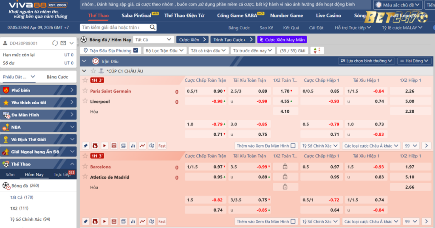
Task: Check Thêm vào Xem Đa Màn Hình for Barcelona match
Action: tap(293, 222)
